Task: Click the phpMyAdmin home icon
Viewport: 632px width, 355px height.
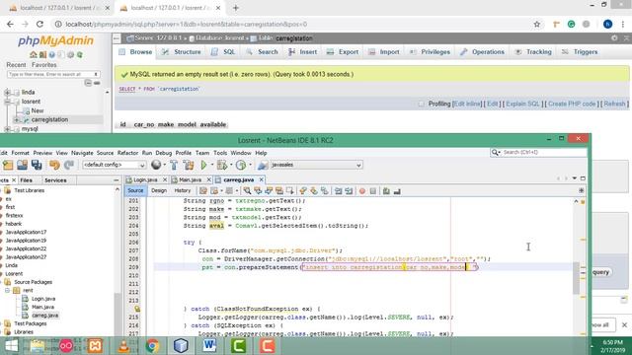Action: pyautogui.click(x=34, y=55)
